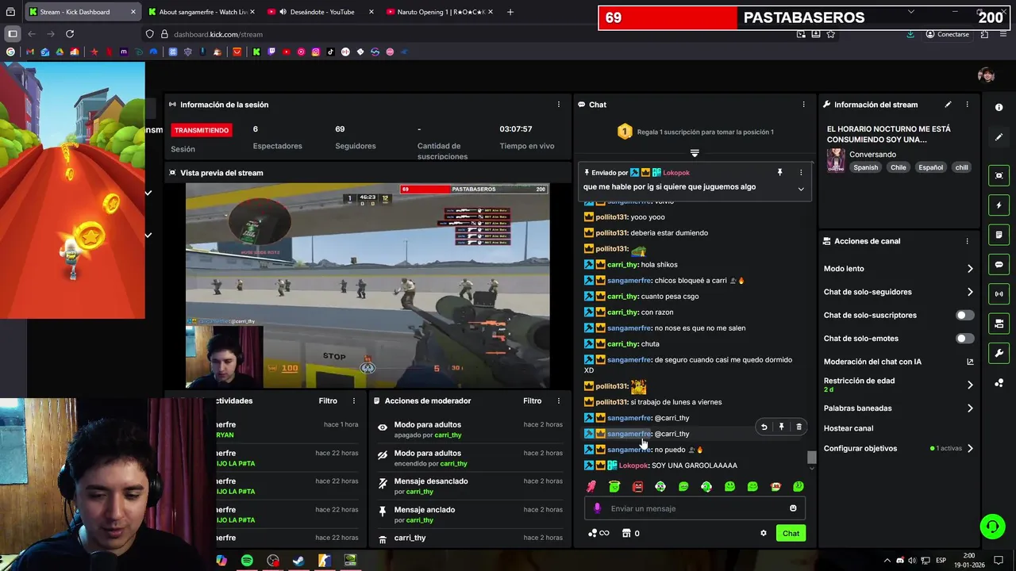
Task: Open Información de la sesión three-dot menu
Action: (x=558, y=105)
